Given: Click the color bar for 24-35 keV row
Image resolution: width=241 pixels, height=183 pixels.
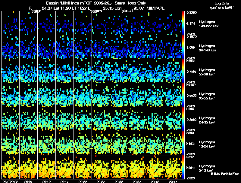Looking at the screenshot, I should point(183,119).
